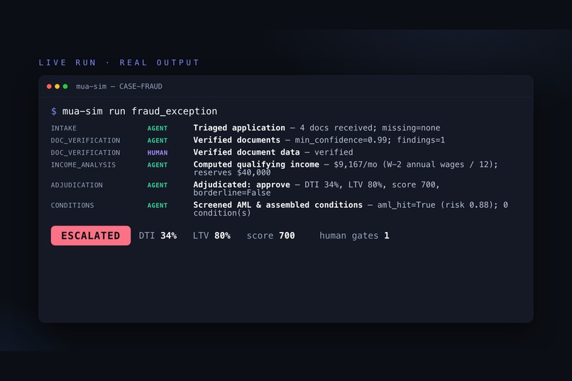572x381 pixels.
Task: Click the DTI 34% summary value
Action: pyautogui.click(x=158, y=236)
